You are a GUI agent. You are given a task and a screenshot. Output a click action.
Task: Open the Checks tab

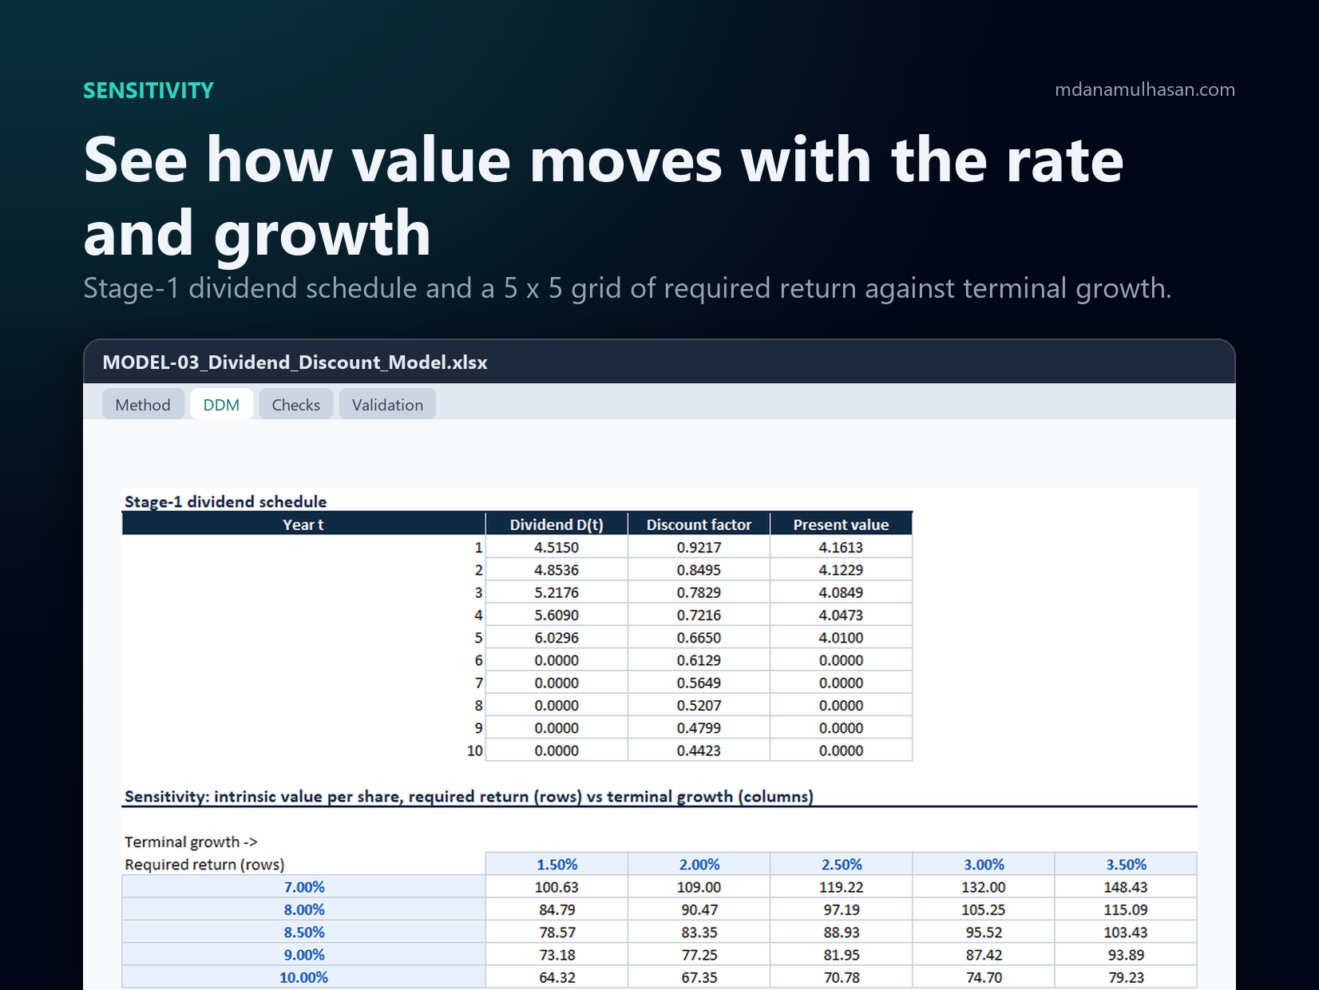296,405
